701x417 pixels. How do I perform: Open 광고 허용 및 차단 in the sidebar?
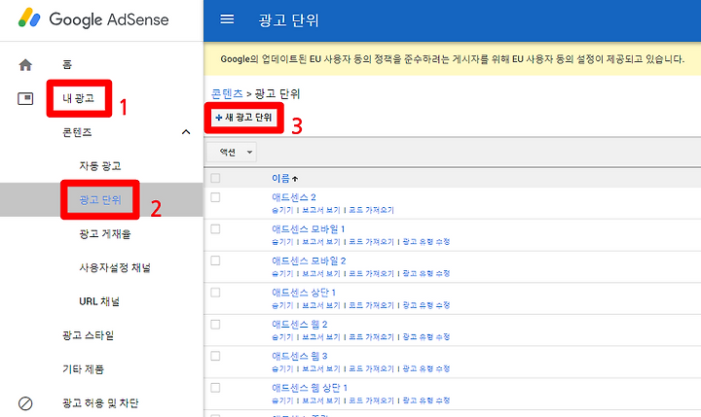(x=100, y=403)
